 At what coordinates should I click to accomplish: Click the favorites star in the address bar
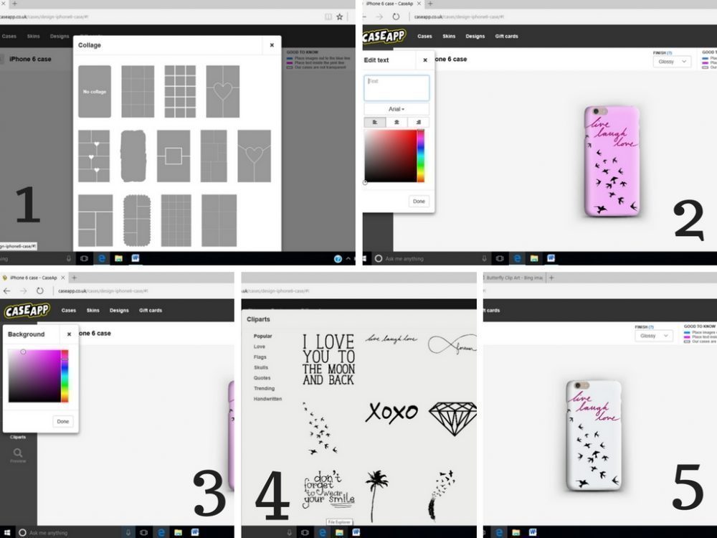tap(340, 16)
